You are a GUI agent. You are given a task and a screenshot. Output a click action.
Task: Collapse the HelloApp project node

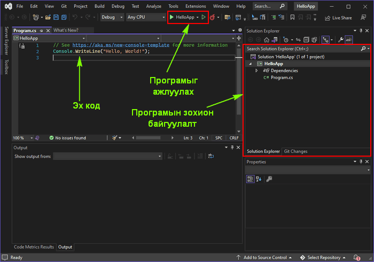pos(250,64)
